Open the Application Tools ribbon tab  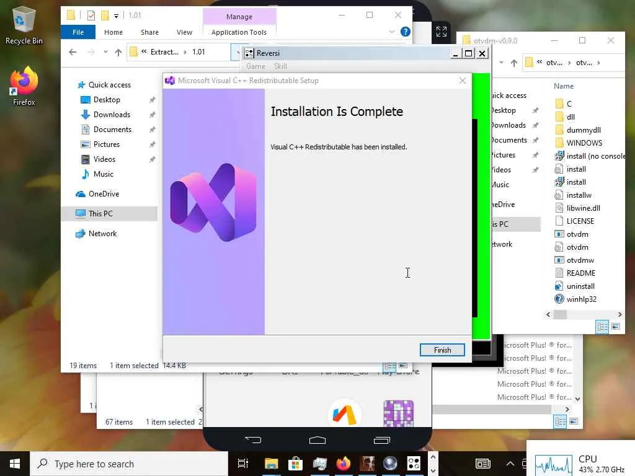(x=239, y=32)
